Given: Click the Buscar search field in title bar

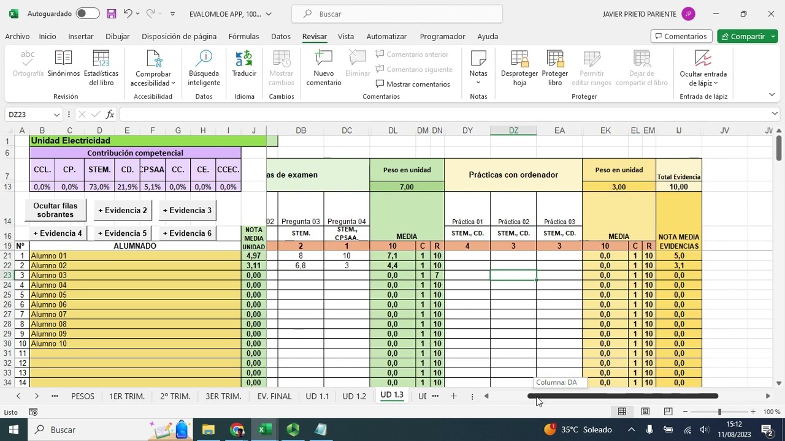Looking at the screenshot, I should pyautogui.click(x=397, y=13).
